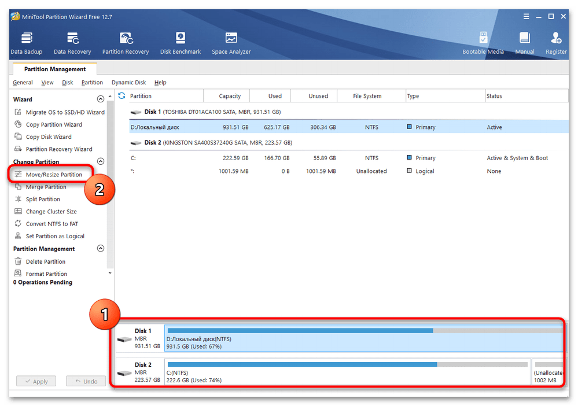Viewport: 578px width, 406px height.
Task: Refresh the partition list
Action: coord(122,95)
